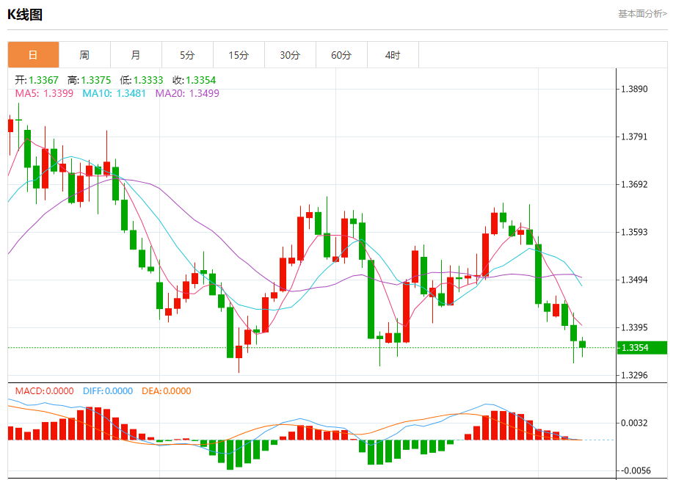This screenshot has height=480, width=676.
Task: Open the 60分 timeframe tab
Action: (341, 55)
